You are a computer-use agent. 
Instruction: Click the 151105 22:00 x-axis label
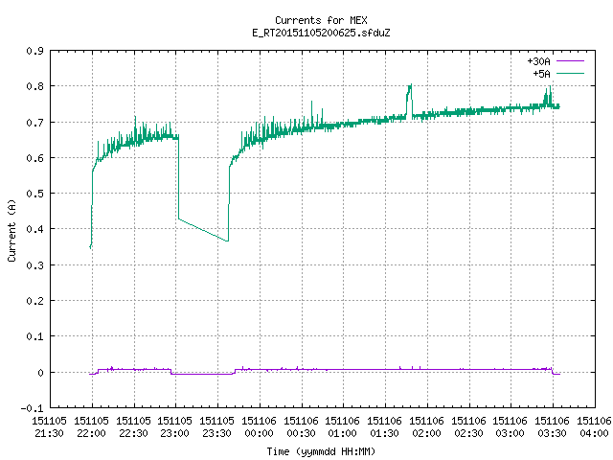(x=92, y=426)
